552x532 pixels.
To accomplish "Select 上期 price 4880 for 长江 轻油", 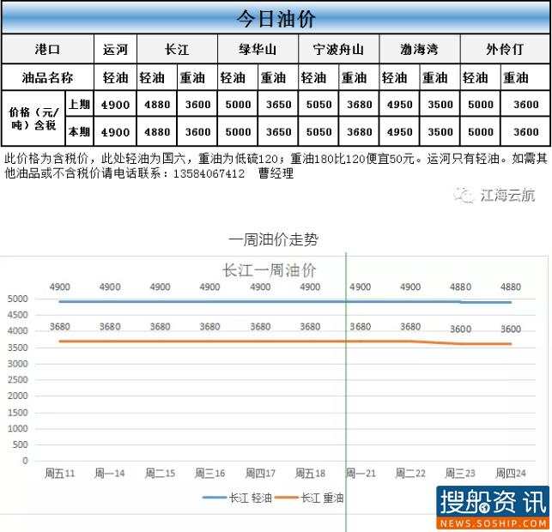I will click(157, 105).
